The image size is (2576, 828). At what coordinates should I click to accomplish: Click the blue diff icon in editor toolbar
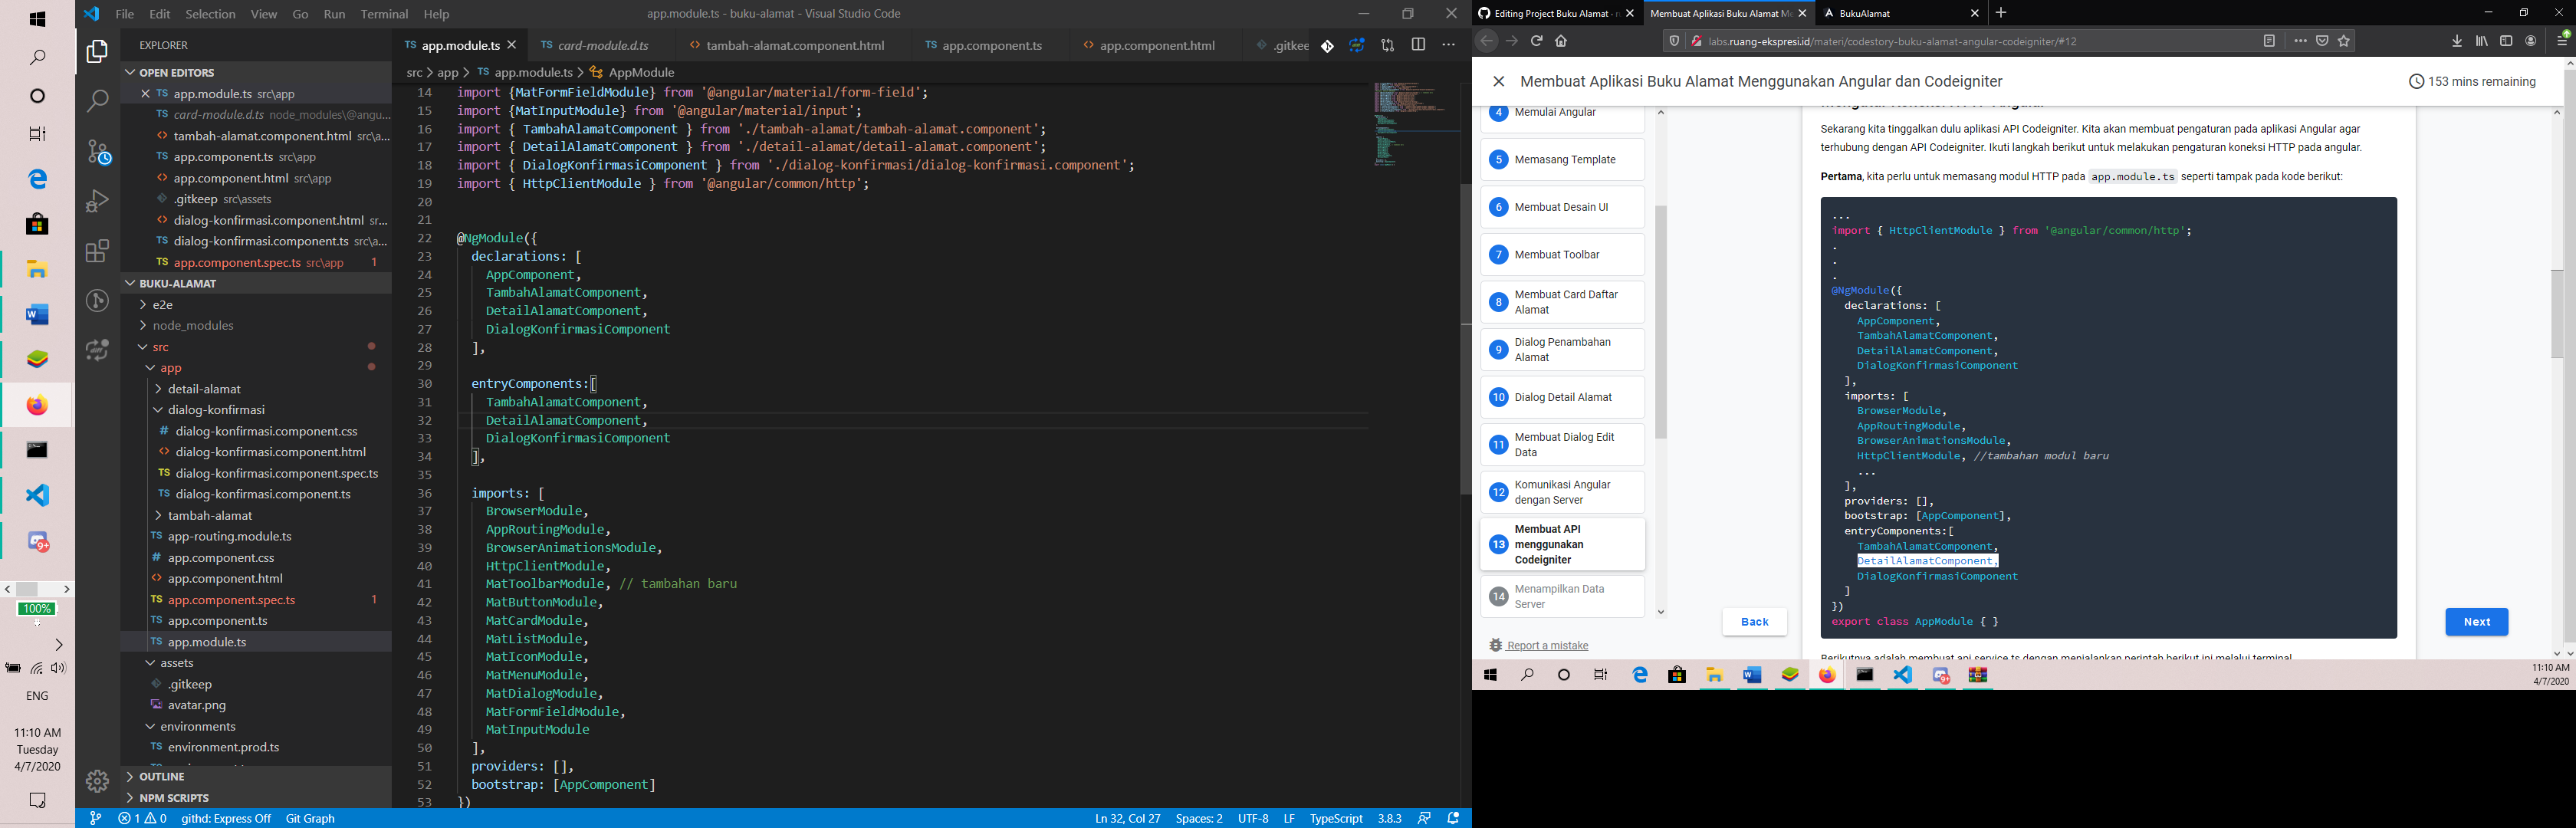point(1357,46)
